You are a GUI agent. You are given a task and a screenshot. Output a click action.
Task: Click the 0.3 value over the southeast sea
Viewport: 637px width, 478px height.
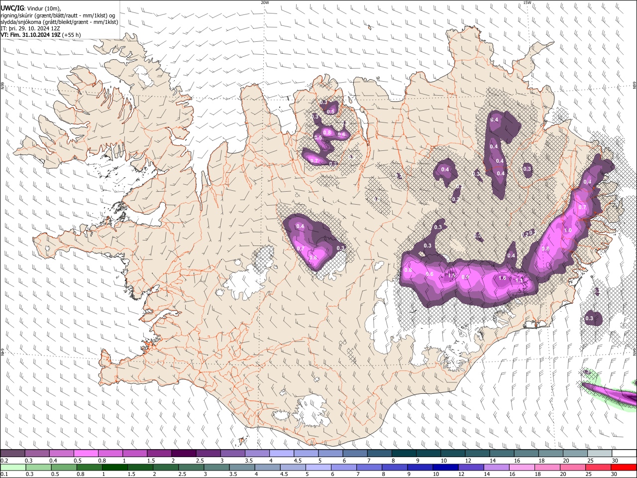(x=589, y=318)
